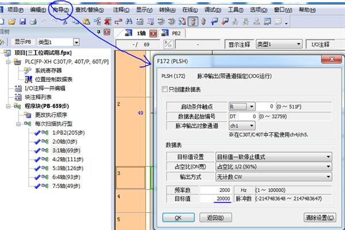The height and width of the screenshot is (230, 345).
Task: Toggle the checkmark on 6:4轴(93步)
Action: point(37,177)
